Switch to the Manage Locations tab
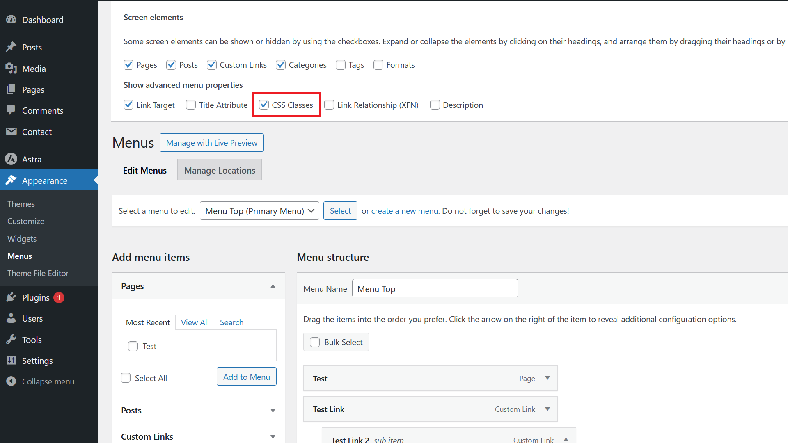The width and height of the screenshot is (788, 443). click(220, 170)
